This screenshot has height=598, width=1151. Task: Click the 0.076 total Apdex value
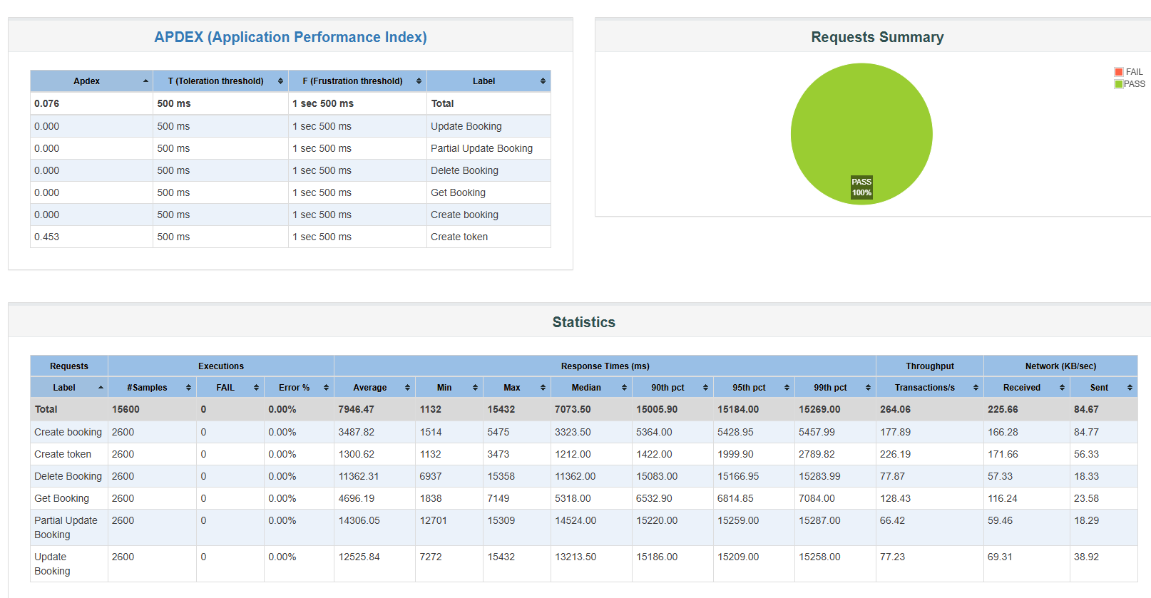point(47,103)
